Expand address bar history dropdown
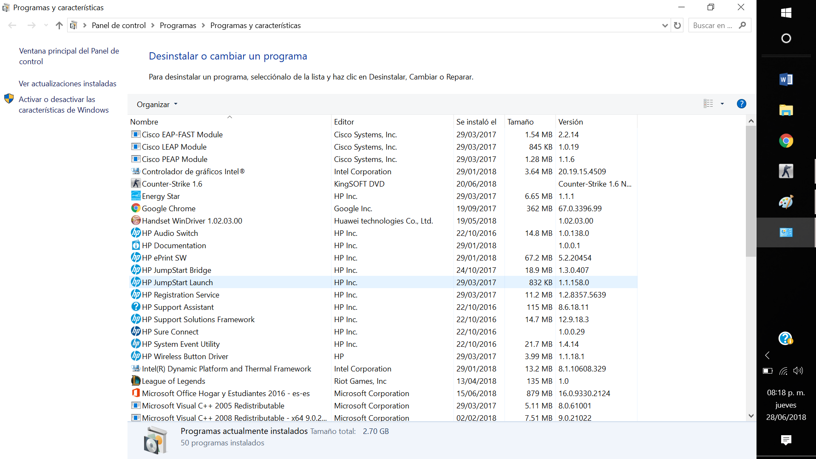Screen dimensions: 816x459 [x=665, y=25]
